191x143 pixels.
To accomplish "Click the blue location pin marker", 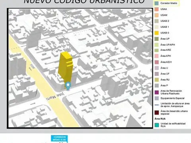I will [68, 86].
